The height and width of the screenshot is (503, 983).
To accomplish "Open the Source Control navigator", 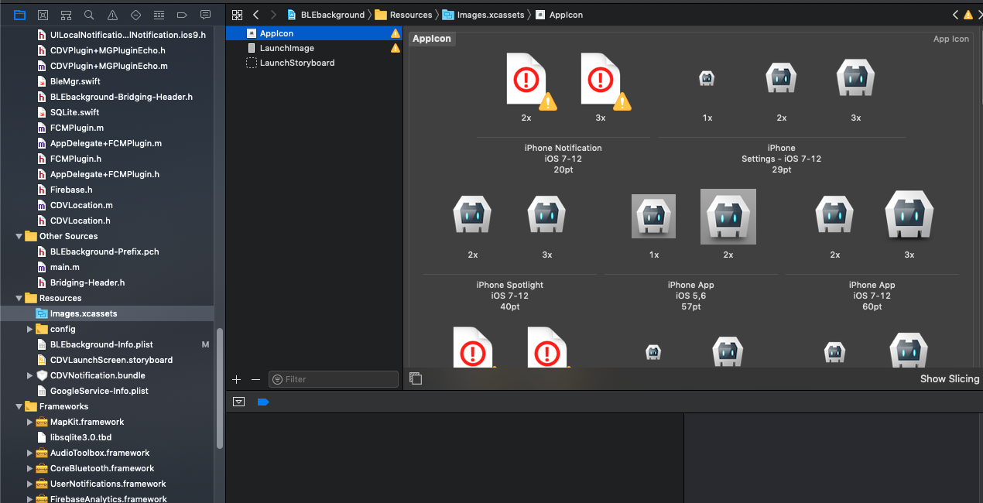I will (43, 15).
